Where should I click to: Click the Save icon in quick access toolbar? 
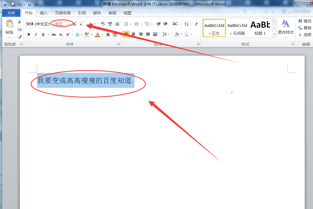pyautogui.click(x=13, y=5)
